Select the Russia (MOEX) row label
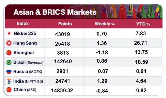The width and height of the screenshot is (166, 98). 28,72
